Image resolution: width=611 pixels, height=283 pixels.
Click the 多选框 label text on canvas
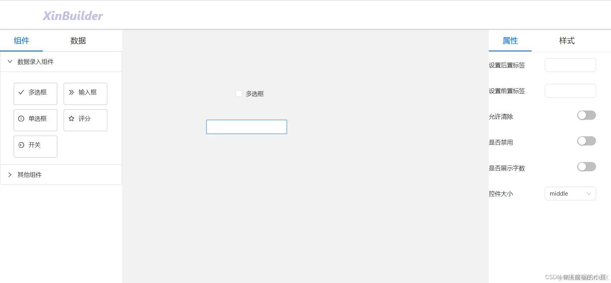(255, 94)
